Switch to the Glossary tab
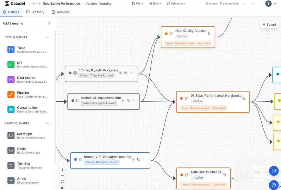Screen dimensions: 281x190 pos(35,12)
